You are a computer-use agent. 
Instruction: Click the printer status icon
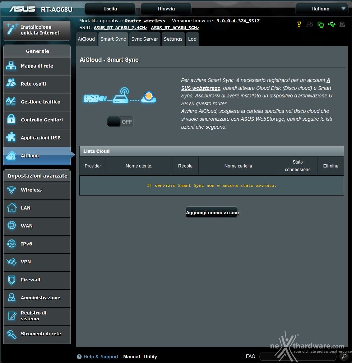[342, 24]
